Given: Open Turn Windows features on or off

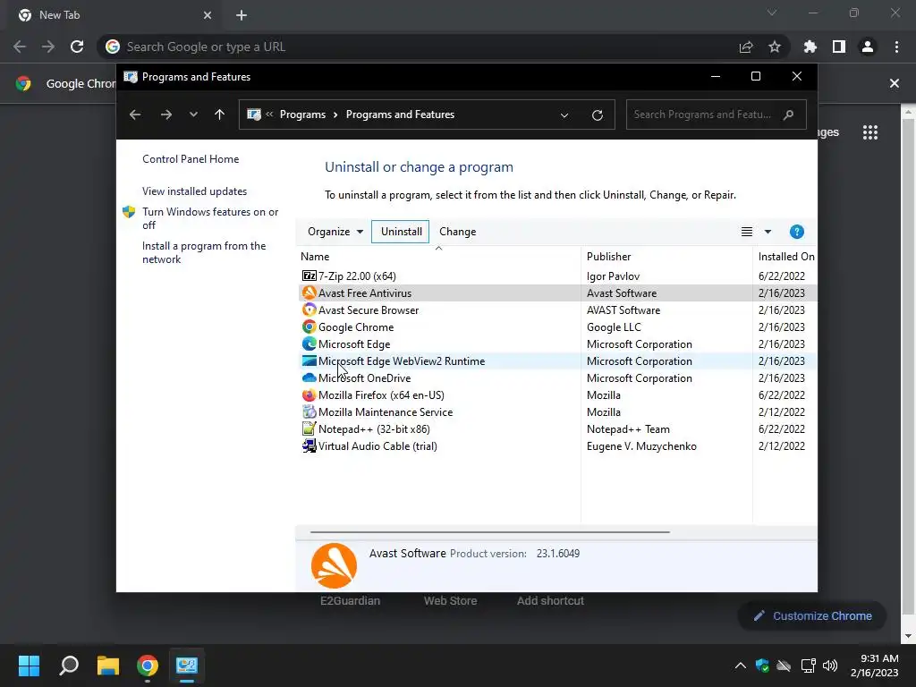Looking at the screenshot, I should [x=210, y=218].
